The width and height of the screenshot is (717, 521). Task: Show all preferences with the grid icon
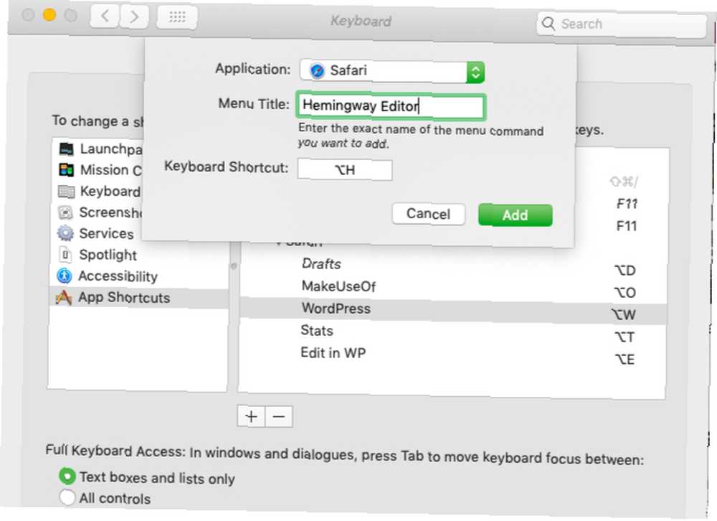(177, 17)
